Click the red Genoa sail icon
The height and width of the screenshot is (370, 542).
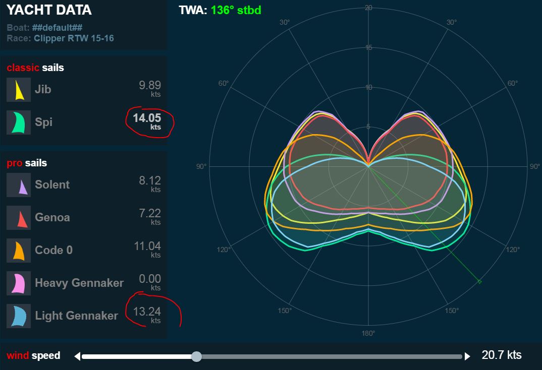click(19, 218)
